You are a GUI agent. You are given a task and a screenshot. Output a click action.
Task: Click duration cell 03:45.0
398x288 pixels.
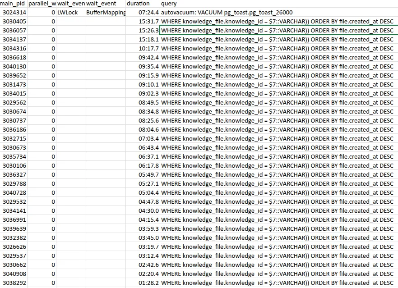(143, 238)
